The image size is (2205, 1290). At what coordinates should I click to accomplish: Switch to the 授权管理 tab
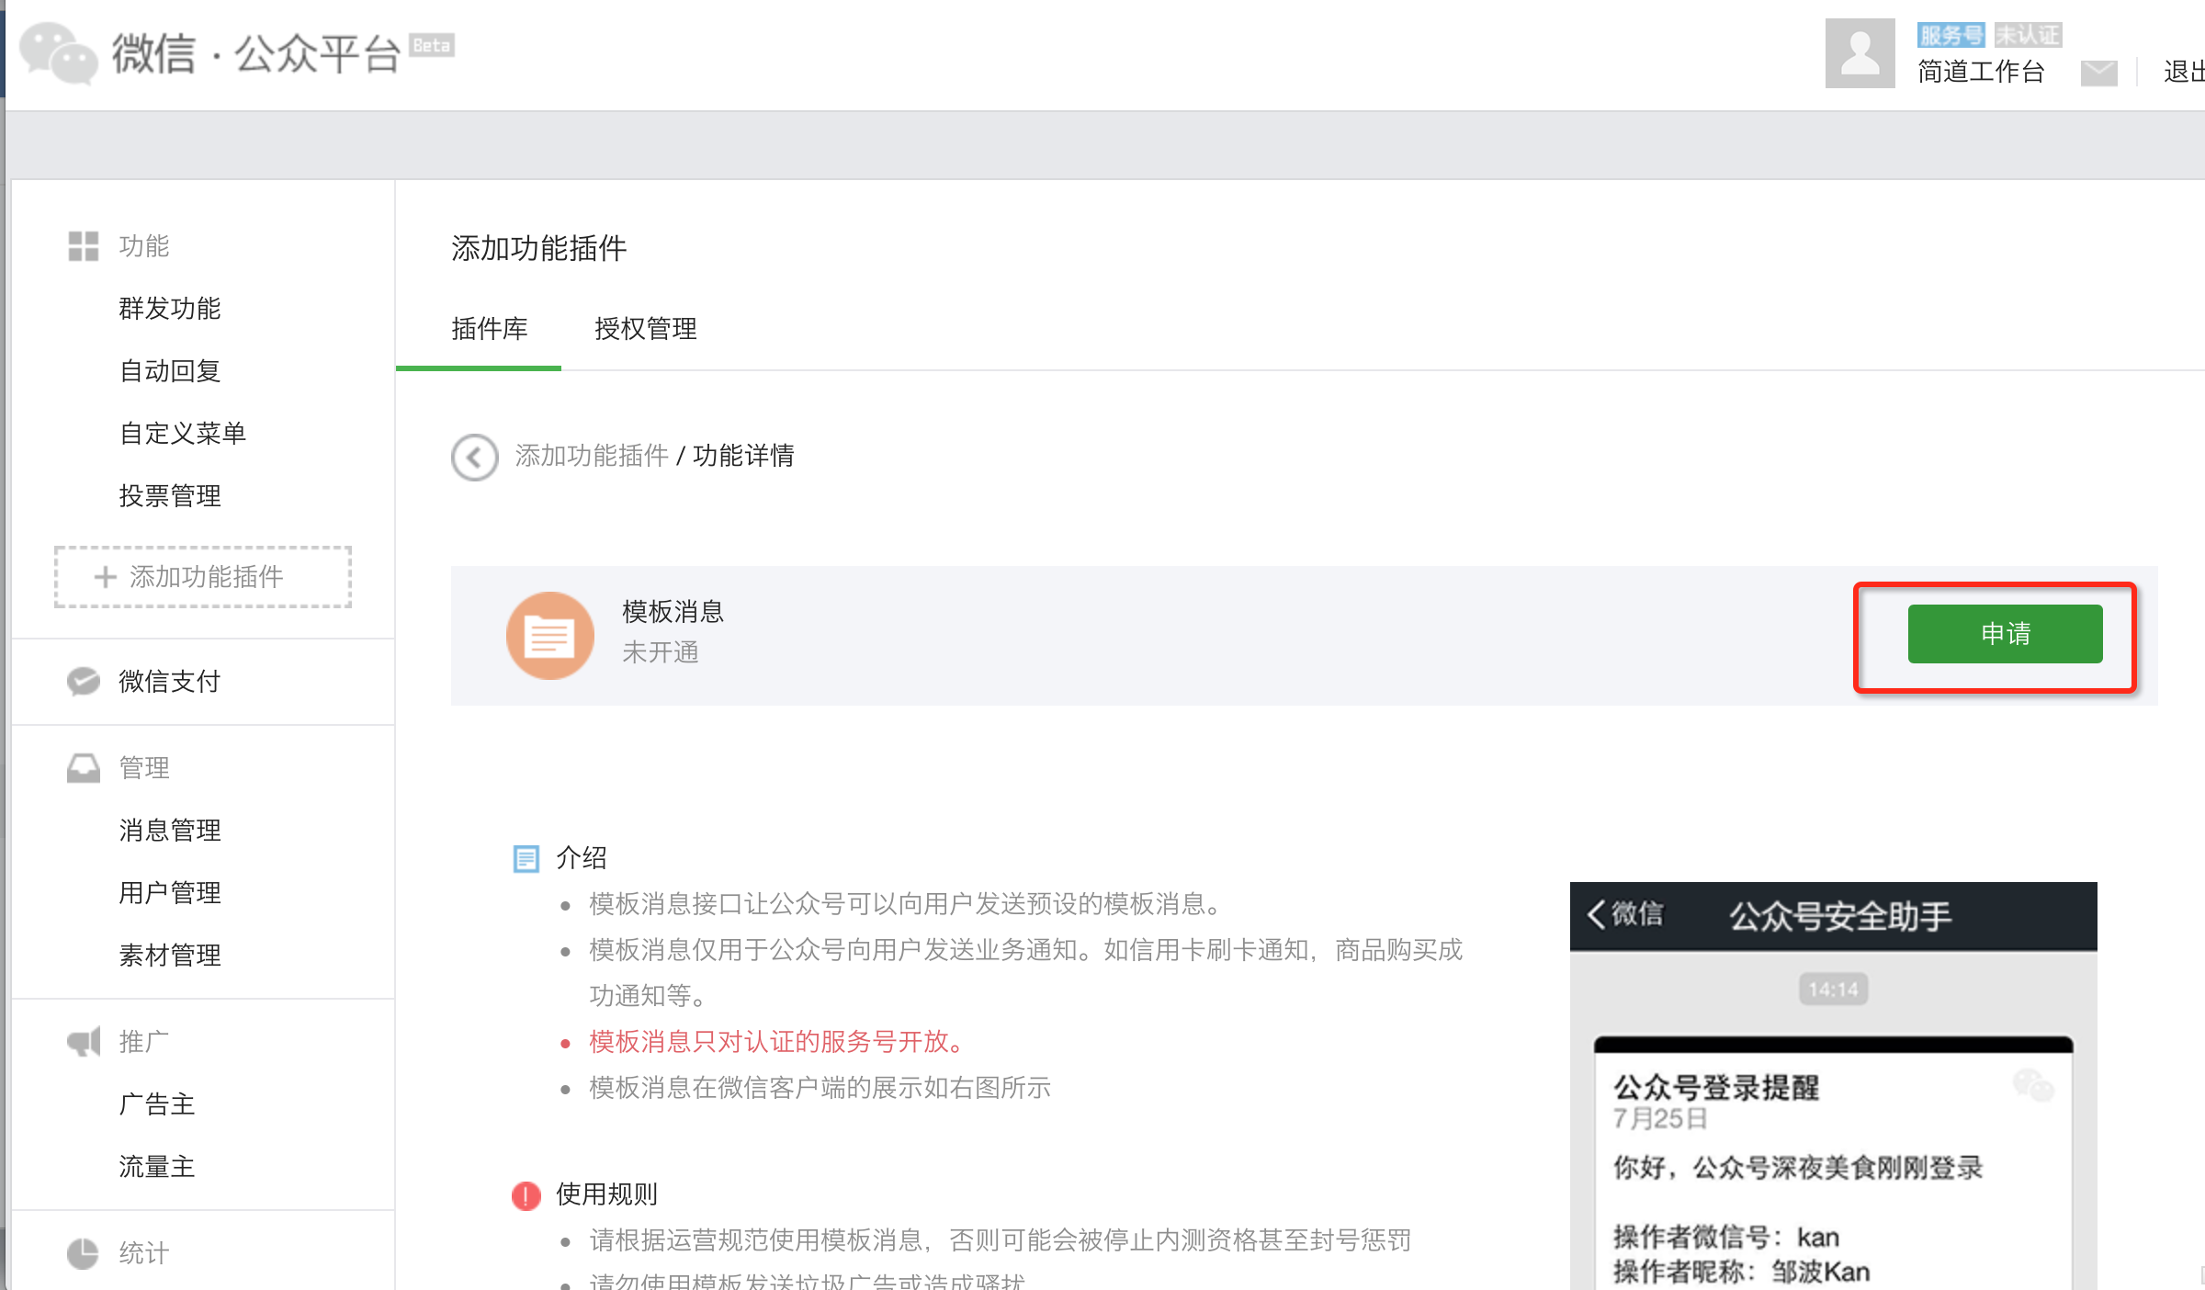(x=645, y=329)
